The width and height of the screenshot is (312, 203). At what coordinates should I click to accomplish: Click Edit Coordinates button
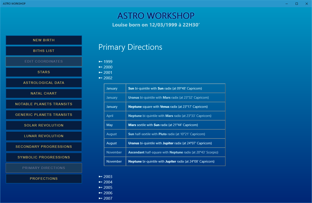pyautogui.click(x=44, y=61)
